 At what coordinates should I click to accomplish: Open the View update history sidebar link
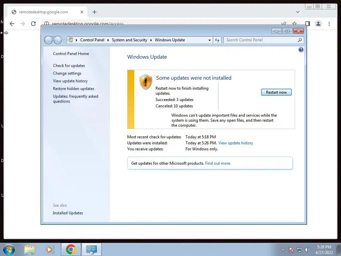pyautogui.click(x=70, y=81)
